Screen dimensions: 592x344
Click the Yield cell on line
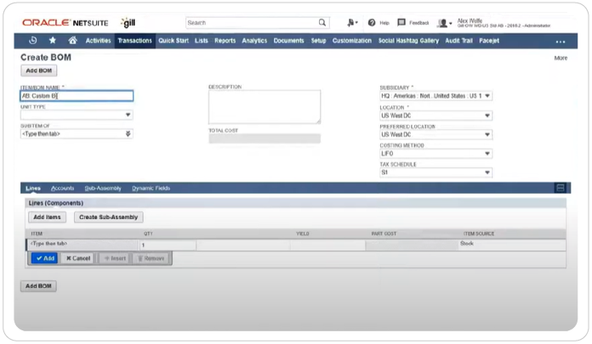pos(327,245)
